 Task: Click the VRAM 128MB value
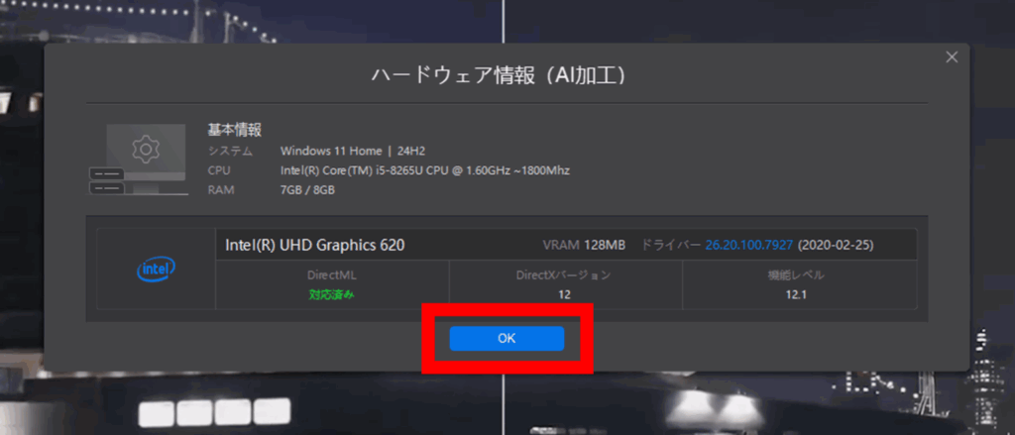pos(587,245)
